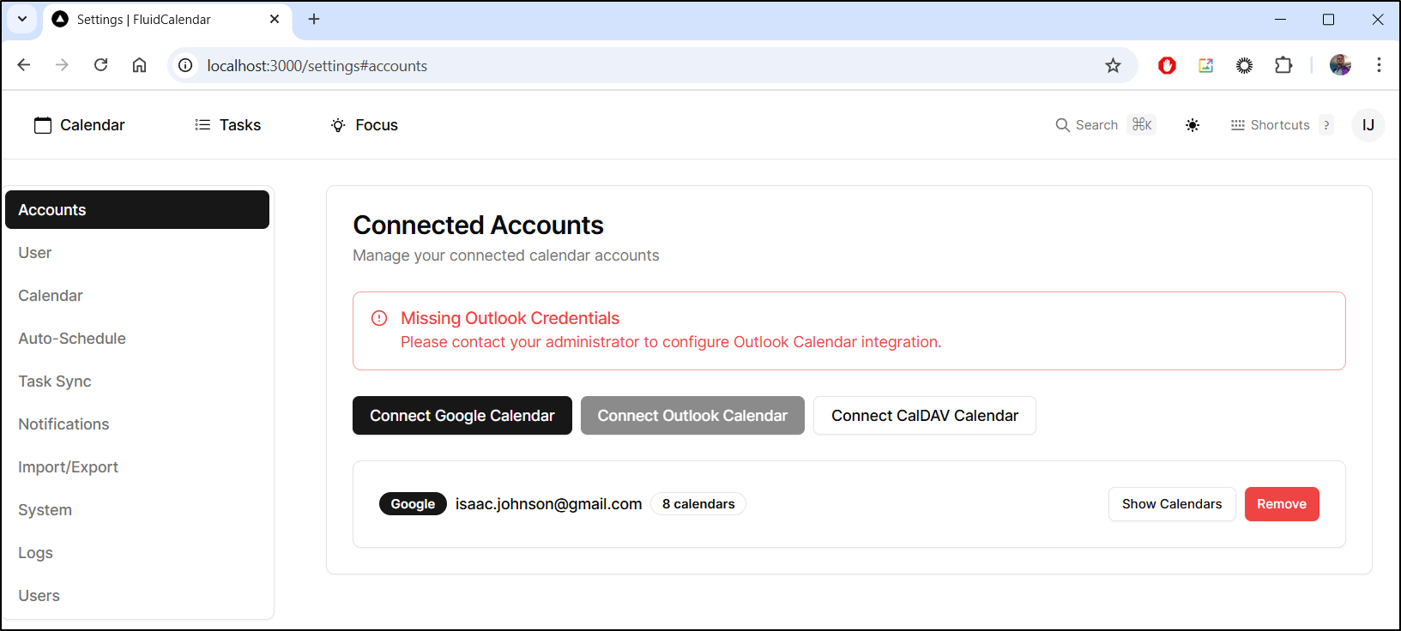The width and height of the screenshot is (1401, 631).
Task: Select the Notifications settings tab
Action: [137, 424]
